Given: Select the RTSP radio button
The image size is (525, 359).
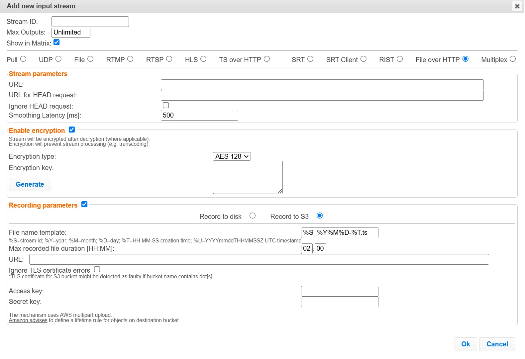Looking at the screenshot, I should pos(169,59).
